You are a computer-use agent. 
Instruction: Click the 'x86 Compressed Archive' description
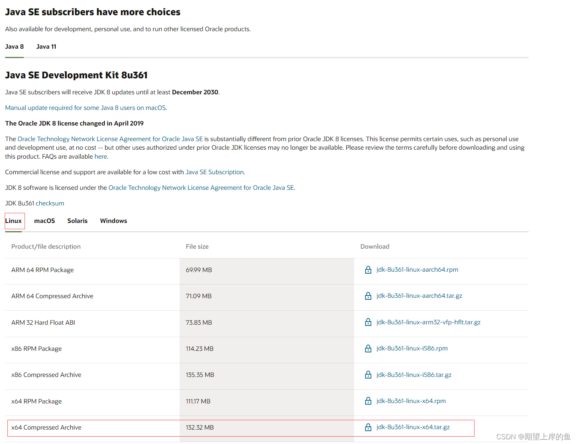tap(46, 375)
